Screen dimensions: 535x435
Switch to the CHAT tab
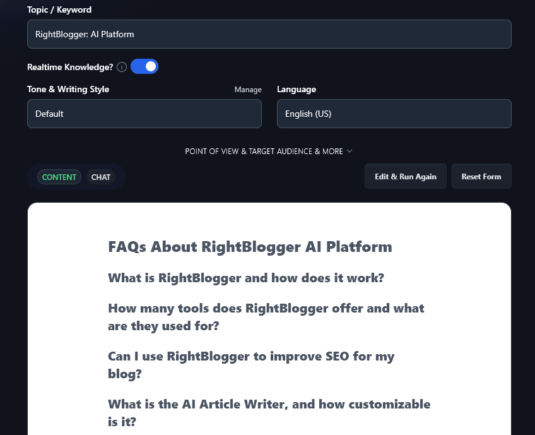point(100,177)
